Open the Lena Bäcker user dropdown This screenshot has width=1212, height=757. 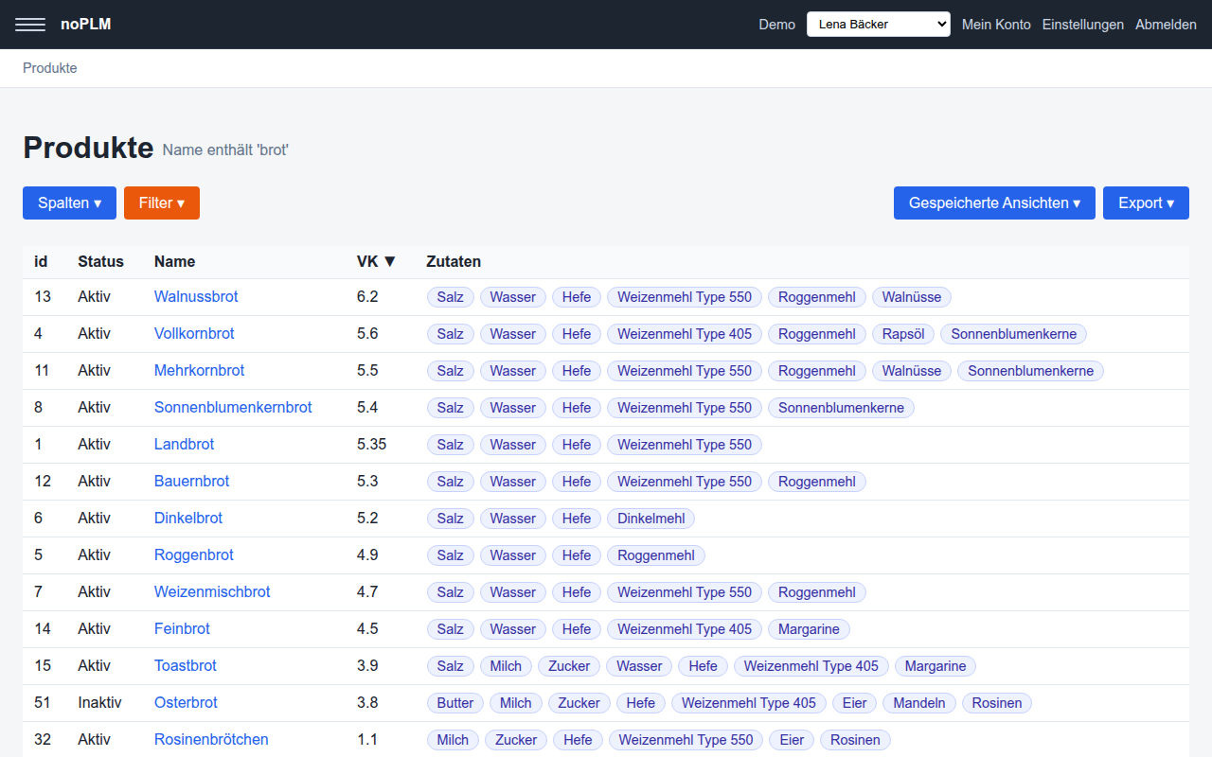[x=879, y=25]
